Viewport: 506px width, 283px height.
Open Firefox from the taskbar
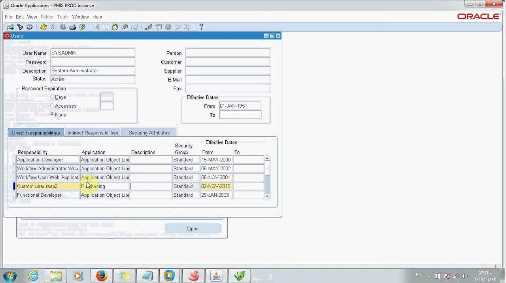[x=102, y=276]
